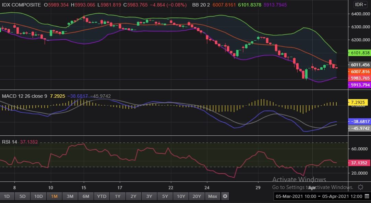
Task: Click the MACD 12 26 close 9 label
Action: click(24, 96)
